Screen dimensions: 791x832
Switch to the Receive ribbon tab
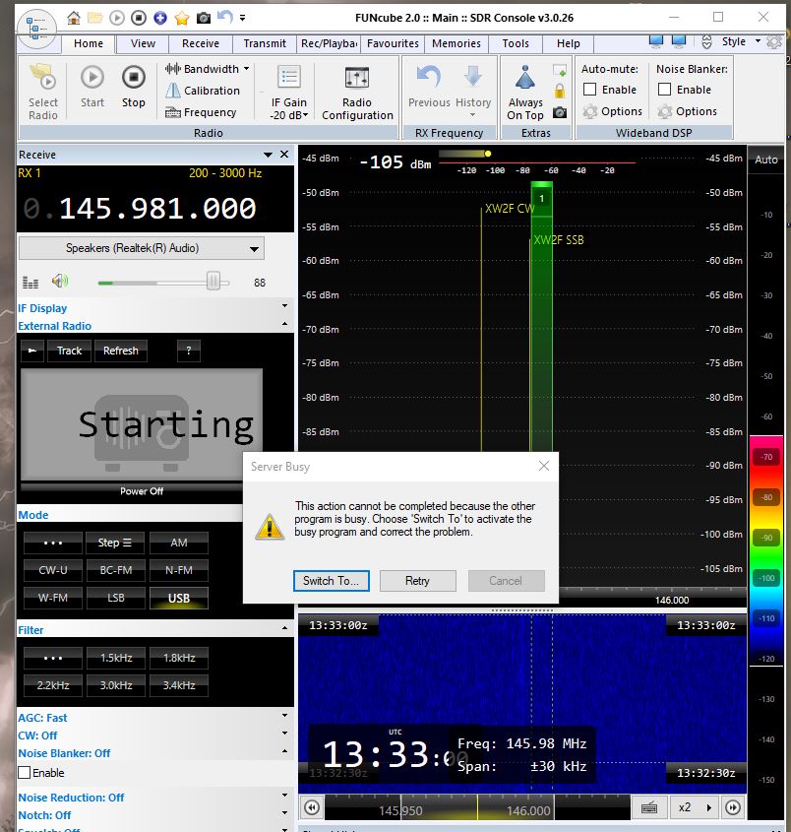[201, 43]
